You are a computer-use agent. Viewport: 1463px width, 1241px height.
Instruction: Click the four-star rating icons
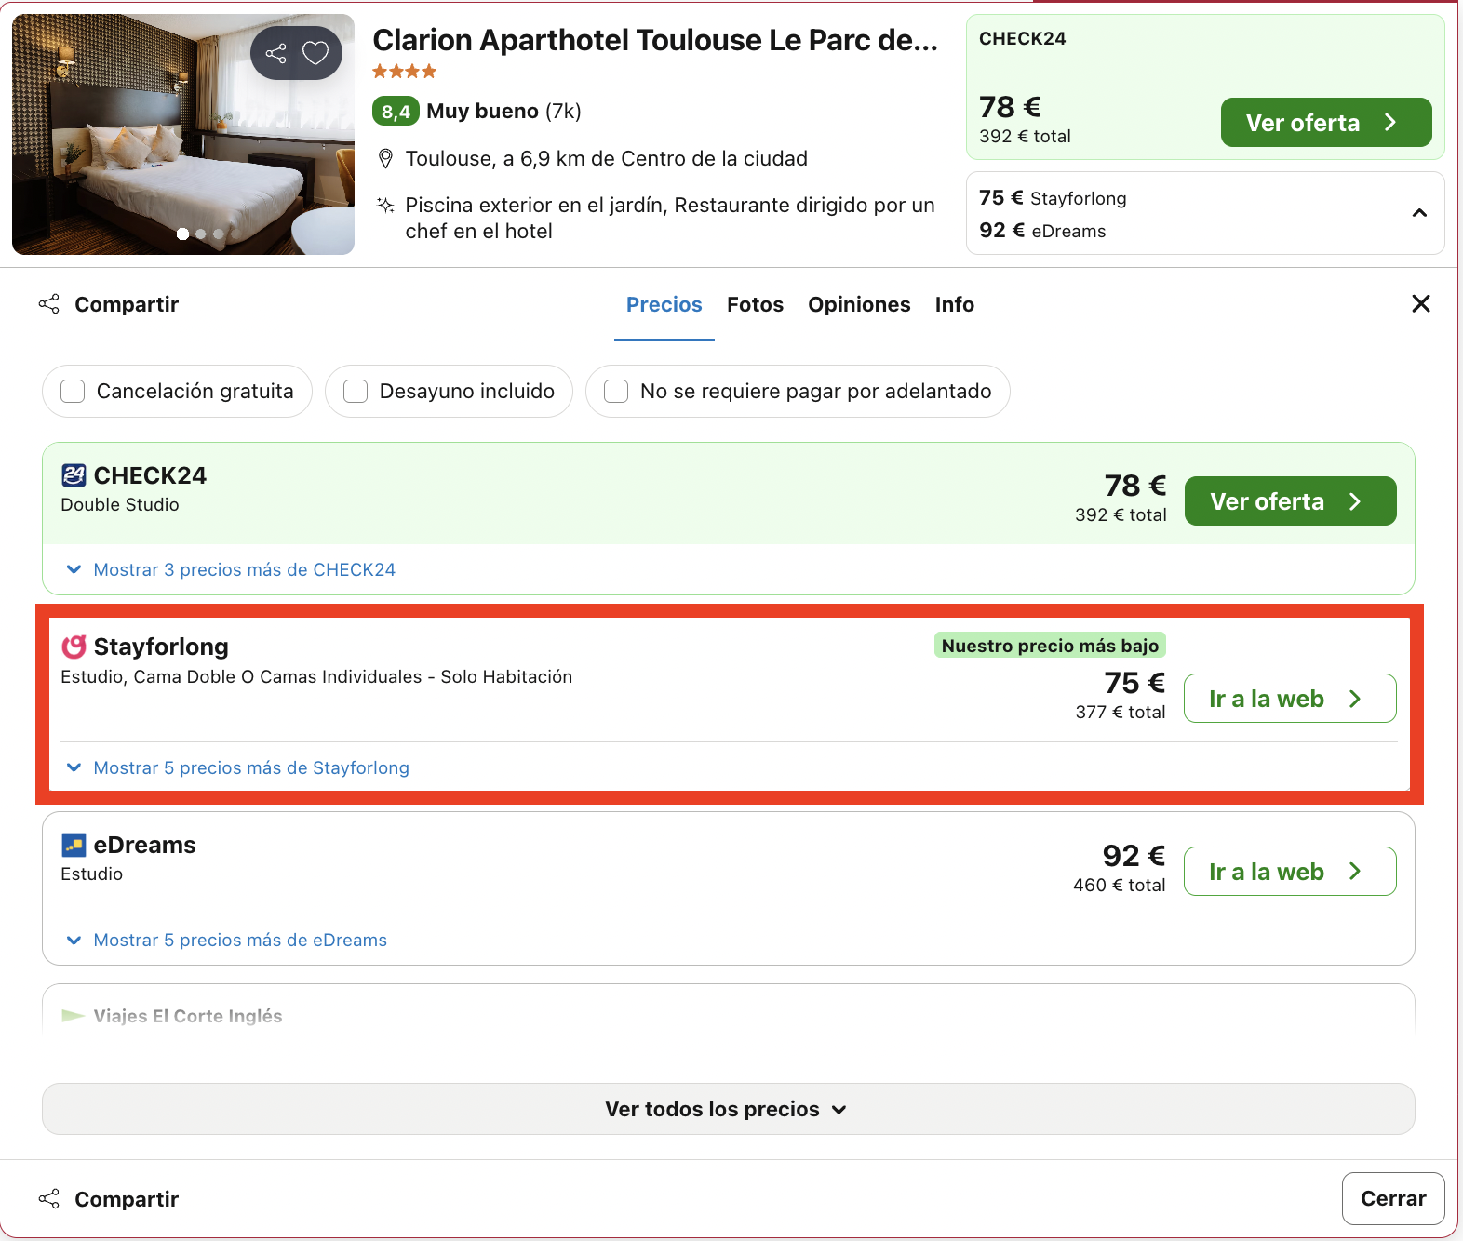coord(404,71)
